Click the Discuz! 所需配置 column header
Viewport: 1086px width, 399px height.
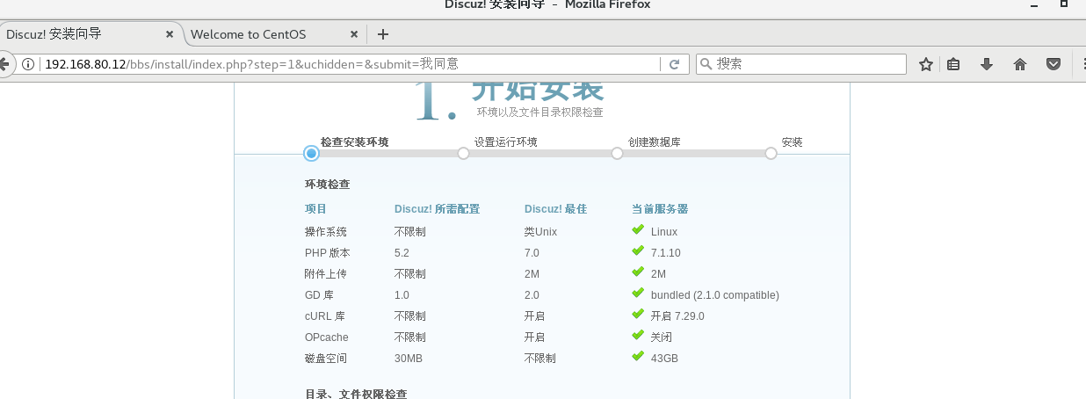point(437,209)
